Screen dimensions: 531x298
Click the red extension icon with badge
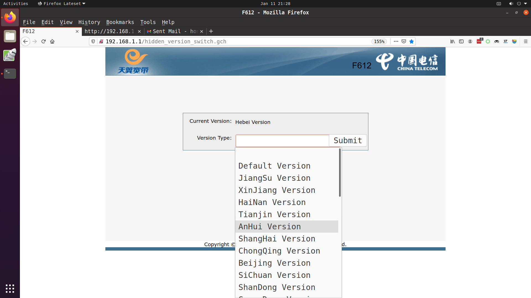coord(479,41)
